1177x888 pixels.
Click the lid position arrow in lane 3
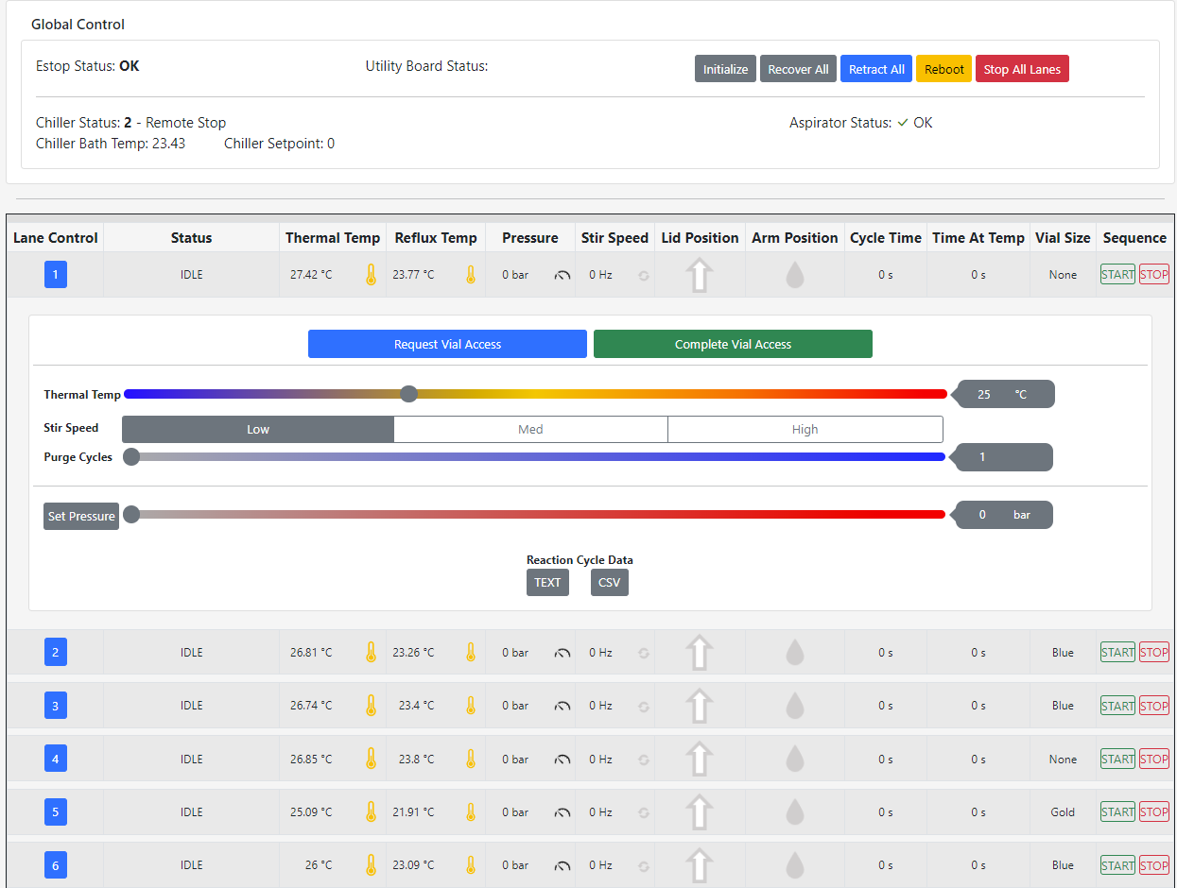(699, 706)
